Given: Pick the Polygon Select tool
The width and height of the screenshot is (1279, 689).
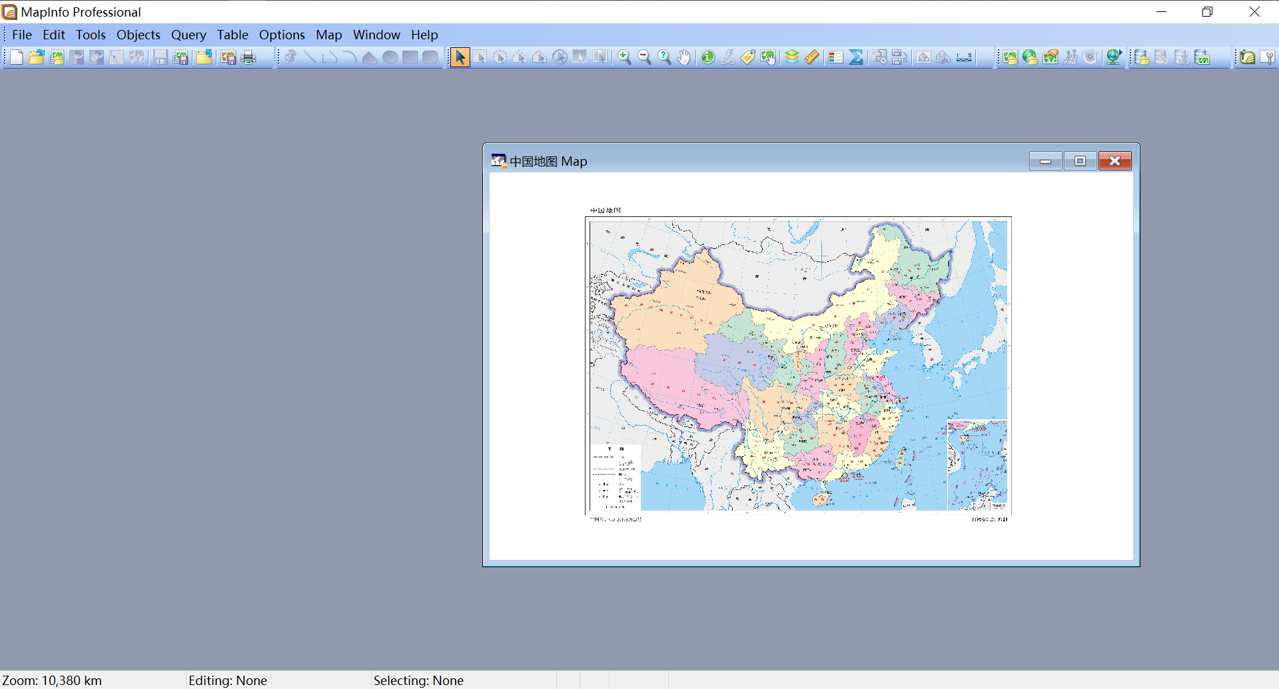Looking at the screenshot, I should pos(520,57).
